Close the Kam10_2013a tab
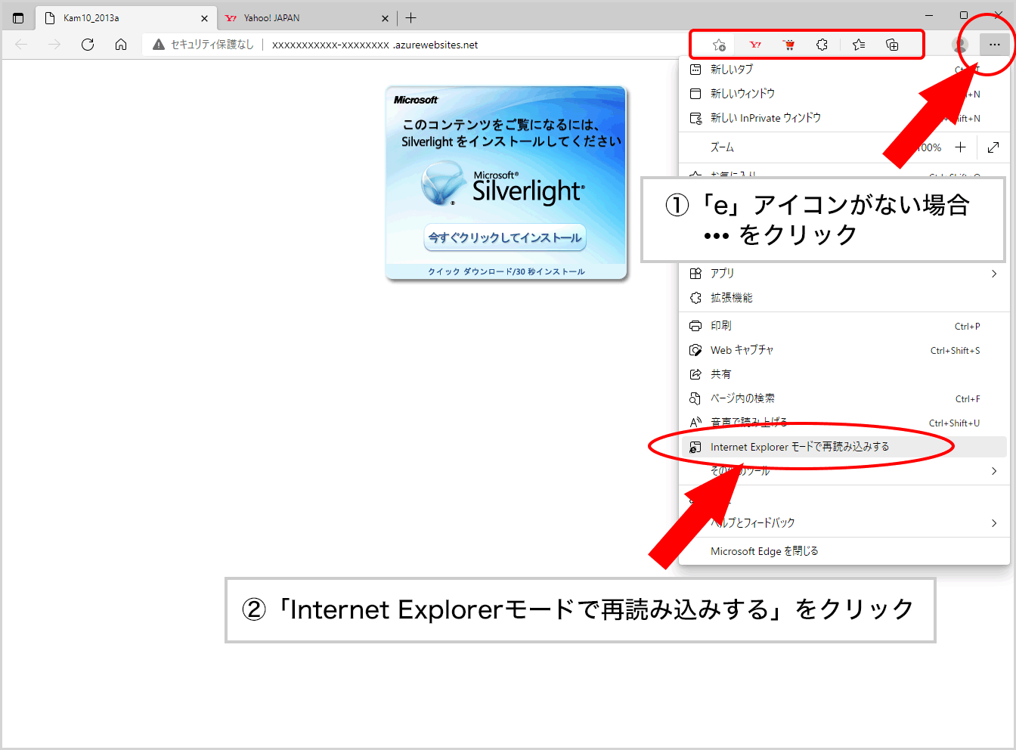This screenshot has height=750, width=1016. pyautogui.click(x=204, y=18)
